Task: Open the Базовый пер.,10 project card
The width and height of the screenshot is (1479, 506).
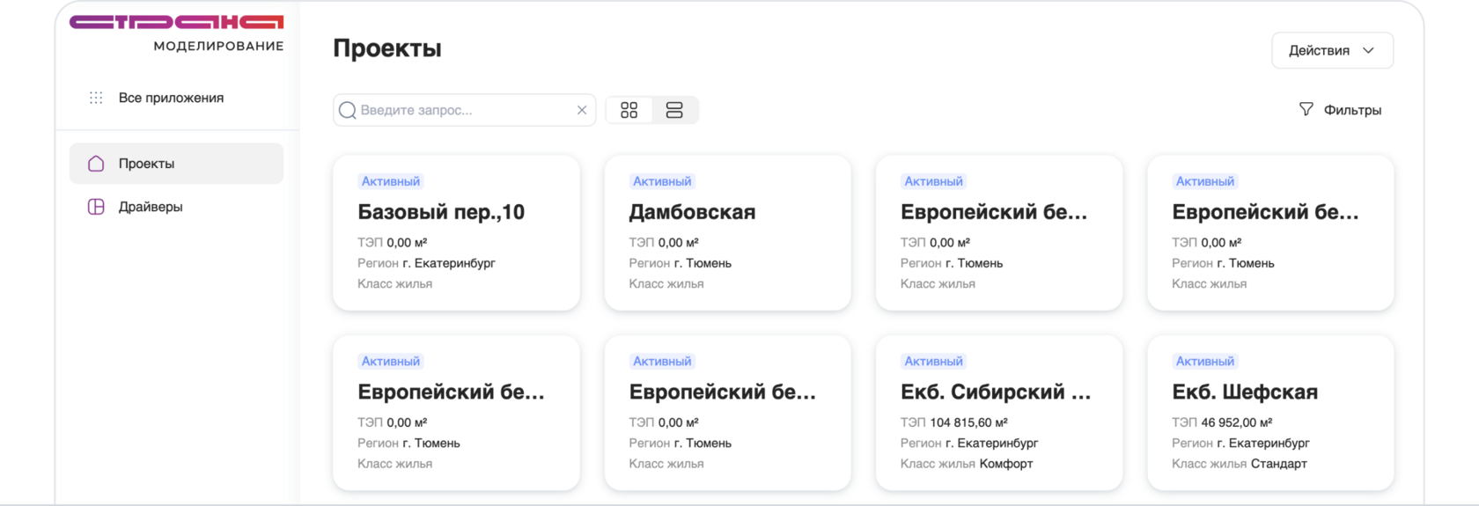Action: (x=456, y=232)
